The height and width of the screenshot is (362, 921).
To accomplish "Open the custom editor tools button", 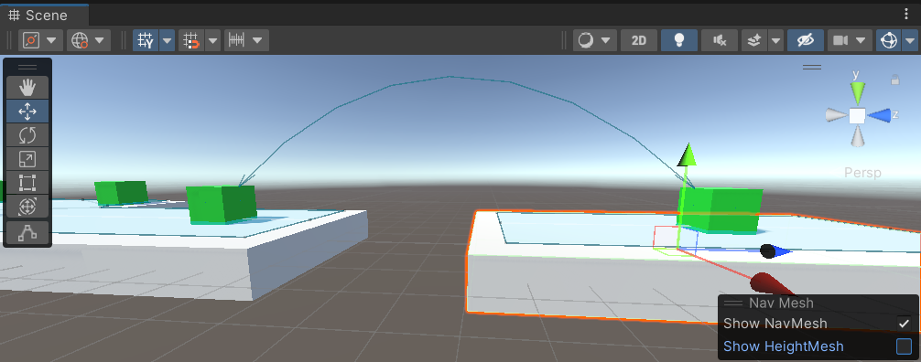I will pyautogui.click(x=27, y=233).
